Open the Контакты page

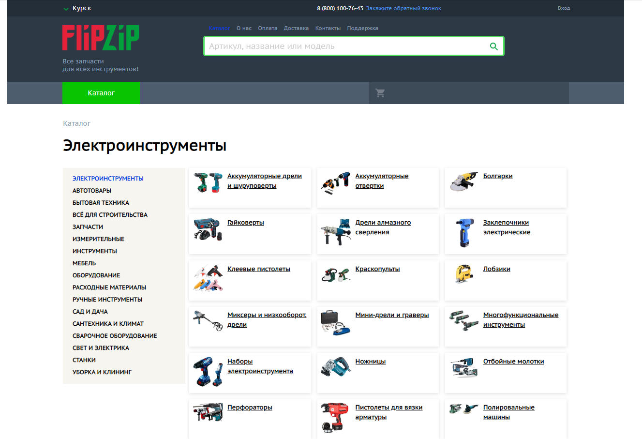(328, 28)
